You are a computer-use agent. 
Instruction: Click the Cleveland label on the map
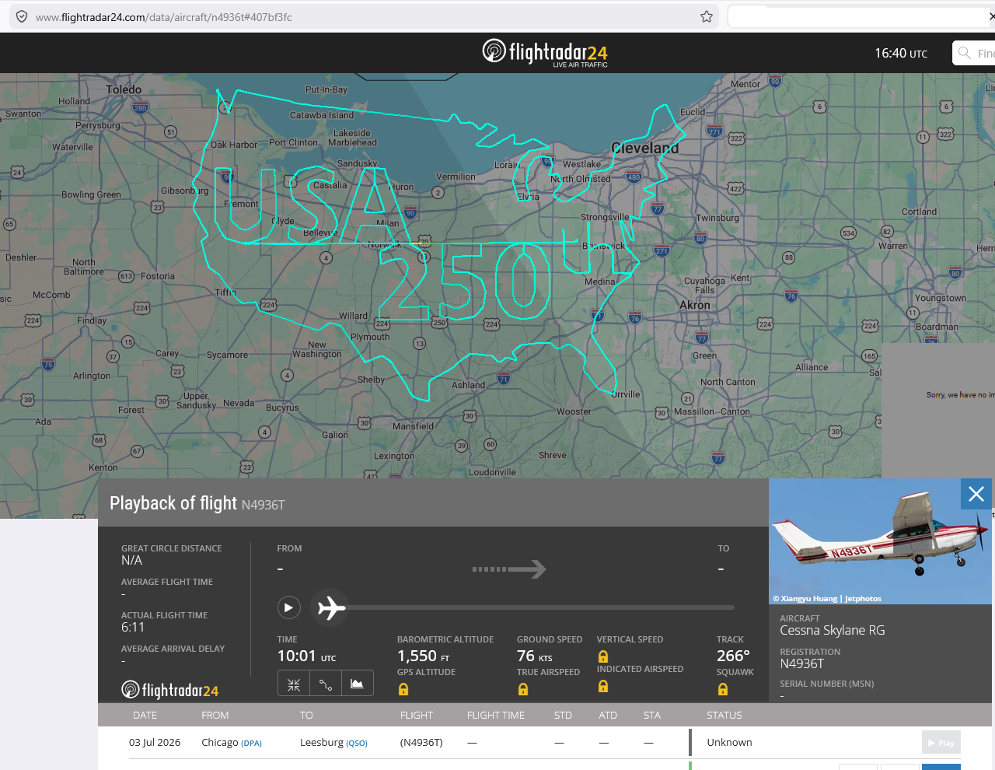(x=644, y=148)
